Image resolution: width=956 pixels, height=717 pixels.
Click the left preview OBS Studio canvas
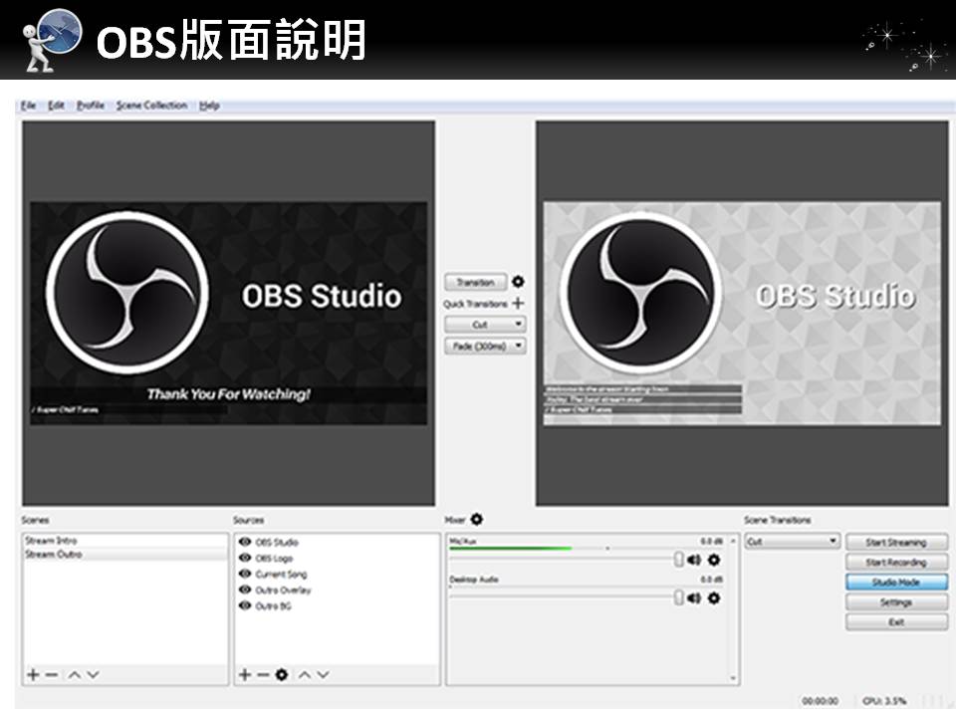229,314
